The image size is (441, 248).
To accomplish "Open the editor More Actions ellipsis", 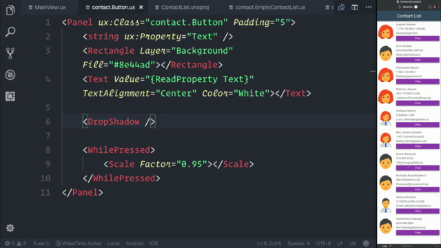I will (369, 7).
